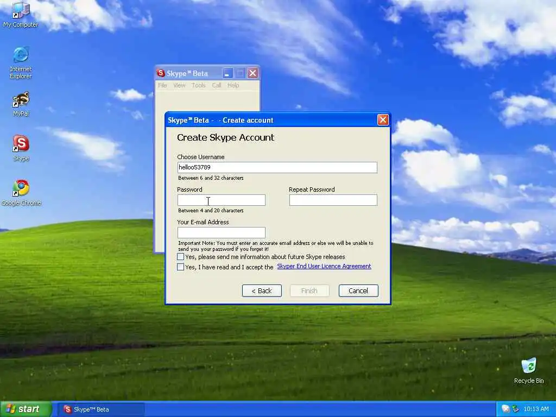Click the Skype Beta taskbar button
556x417 pixels.
[x=100, y=409]
